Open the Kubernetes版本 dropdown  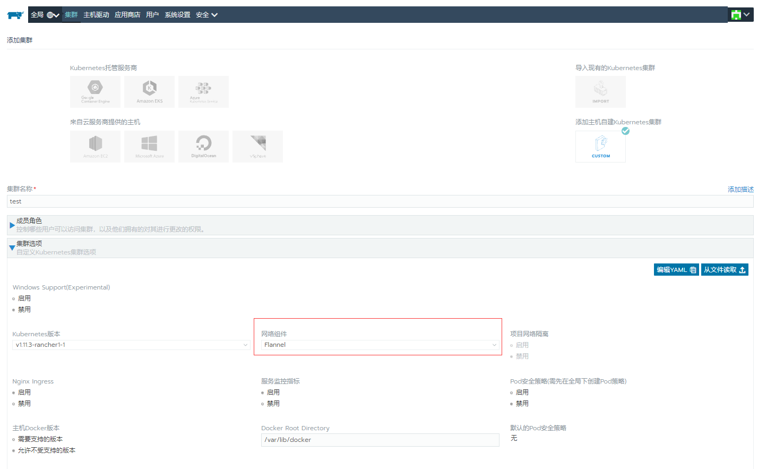point(131,345)
